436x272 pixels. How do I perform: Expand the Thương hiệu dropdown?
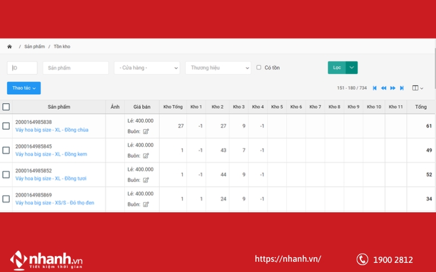tap(218, 68)
